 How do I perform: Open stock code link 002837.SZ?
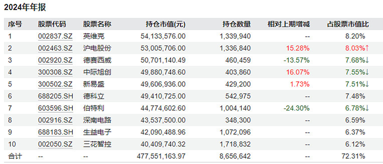(x=55, y=37)
